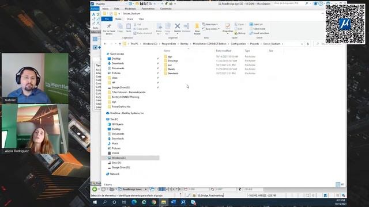Click History in the Open group
369x207 pixels.
click(x=240, y=33)
